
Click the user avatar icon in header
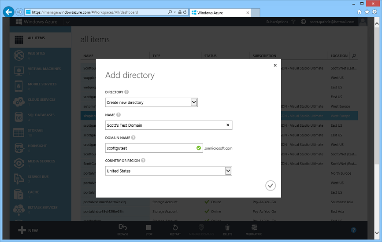363,22
